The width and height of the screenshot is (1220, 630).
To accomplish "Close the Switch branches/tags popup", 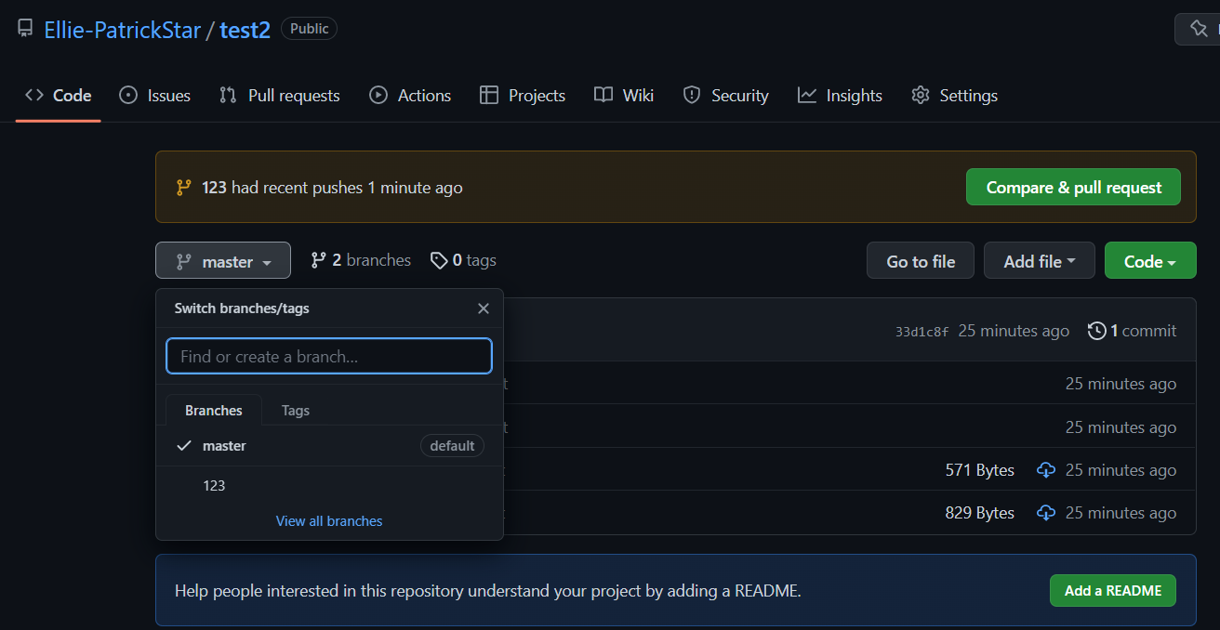I will pyautogui.click(x=484, y=308).
